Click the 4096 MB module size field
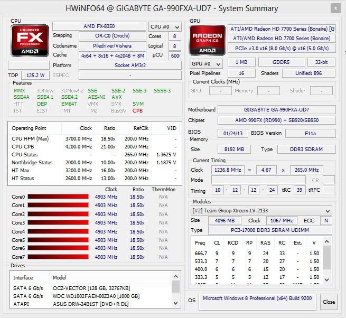The width and height of the screenshot is (346, 318). tap(225, 220)
